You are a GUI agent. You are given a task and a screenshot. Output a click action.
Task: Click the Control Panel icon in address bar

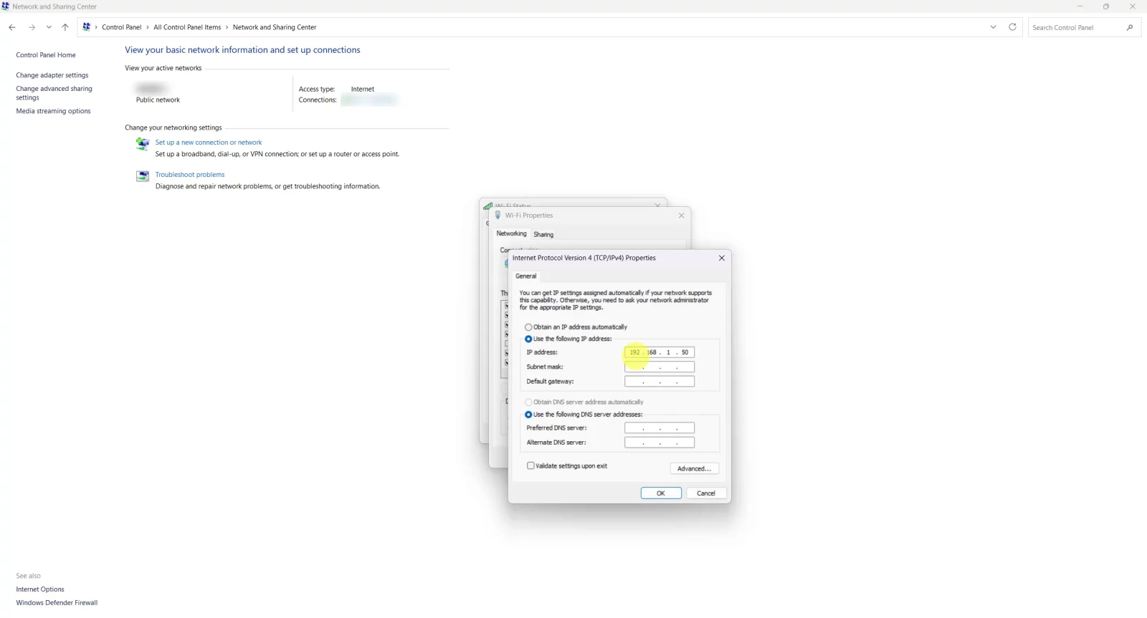[x=87, y=27]
